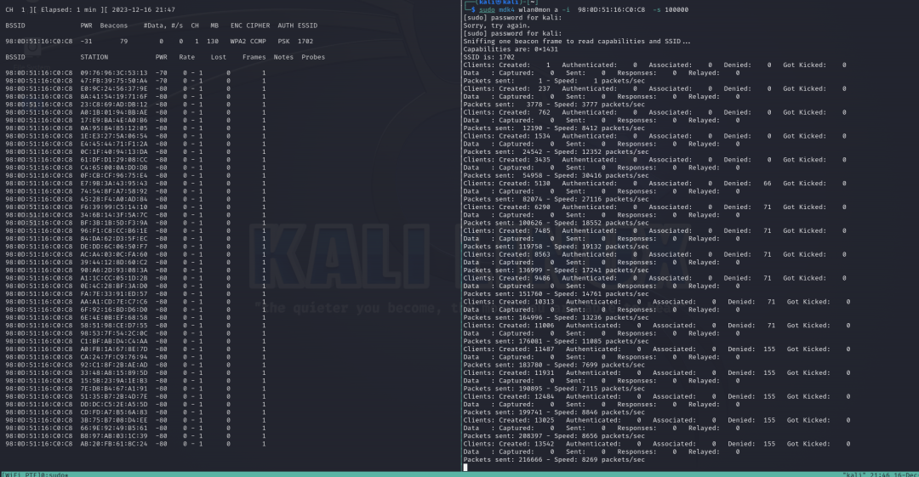
Task: Select station MAC 'E0:9C:24:56:37:9E'
Action: pos(114,89)
